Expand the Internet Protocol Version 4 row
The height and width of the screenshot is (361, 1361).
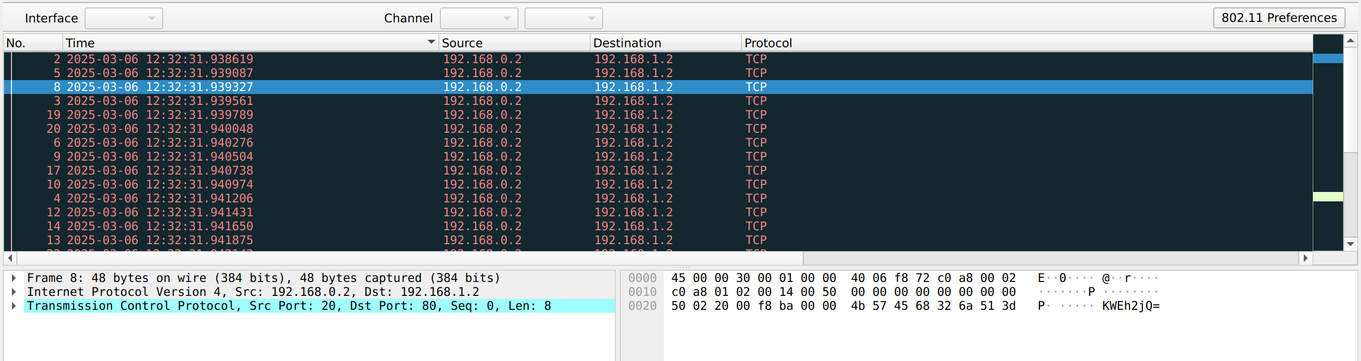[14, 292]
